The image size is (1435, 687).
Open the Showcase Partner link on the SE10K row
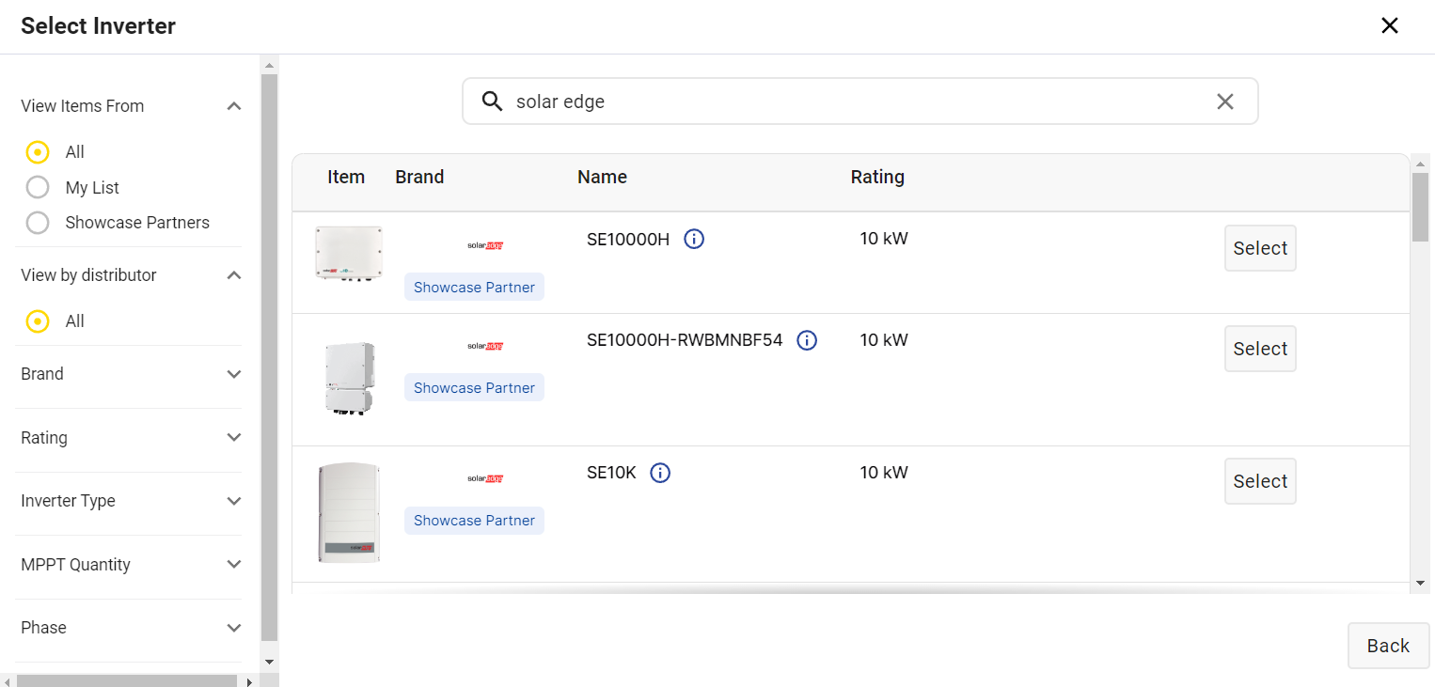[474, 520]
